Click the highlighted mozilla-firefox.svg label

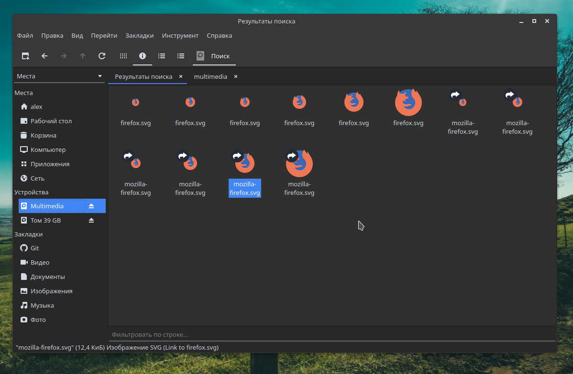(245, 188)
